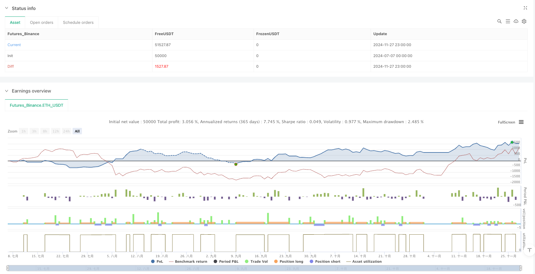Toggle PnL series in chart legend
535x274 pixels.
[157, 261]
